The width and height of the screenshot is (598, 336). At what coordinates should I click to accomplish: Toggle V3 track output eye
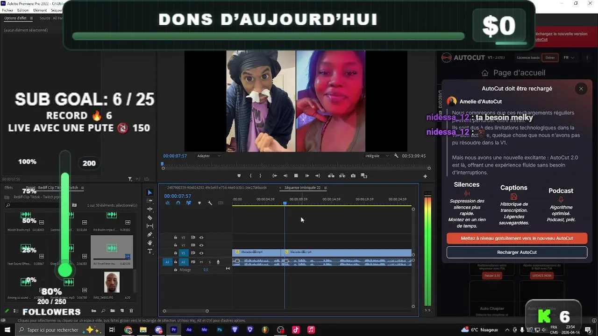[201, 238]
